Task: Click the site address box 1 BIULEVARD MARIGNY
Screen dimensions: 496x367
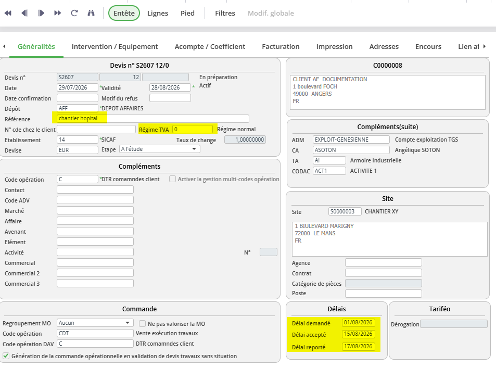Action: 390,239
